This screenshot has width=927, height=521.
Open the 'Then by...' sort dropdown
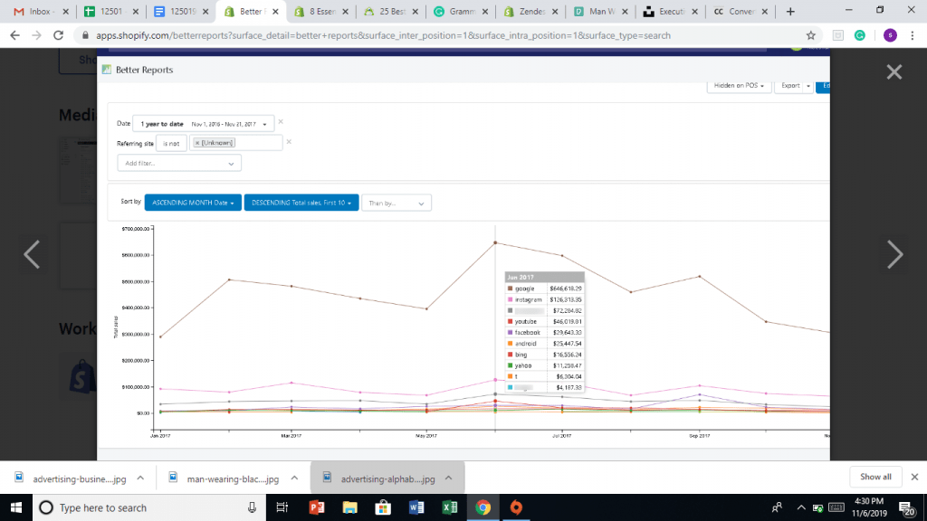coord(397,204)
